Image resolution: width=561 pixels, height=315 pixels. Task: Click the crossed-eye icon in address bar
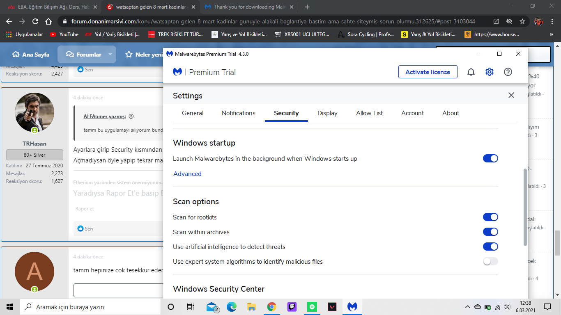click(509, 21)
